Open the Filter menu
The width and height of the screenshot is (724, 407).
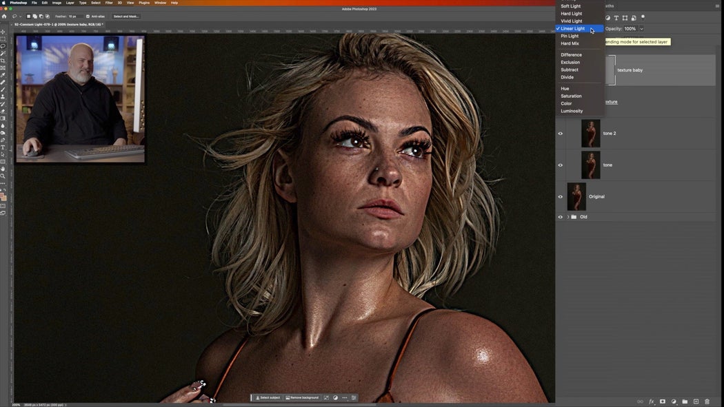pos(108,2)
